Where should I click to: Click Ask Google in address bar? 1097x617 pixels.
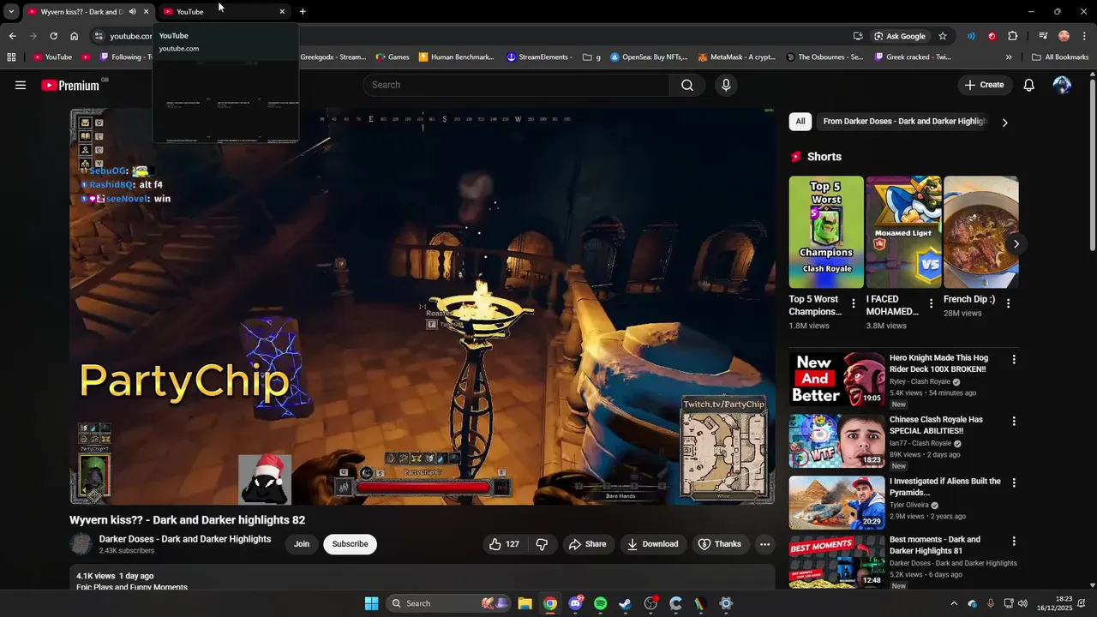pos(900,36)
